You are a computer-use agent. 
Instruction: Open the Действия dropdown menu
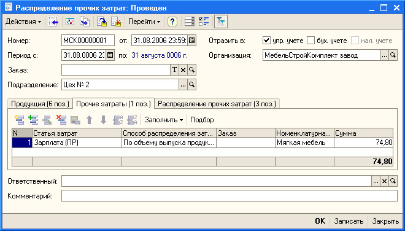coord(23,22)
